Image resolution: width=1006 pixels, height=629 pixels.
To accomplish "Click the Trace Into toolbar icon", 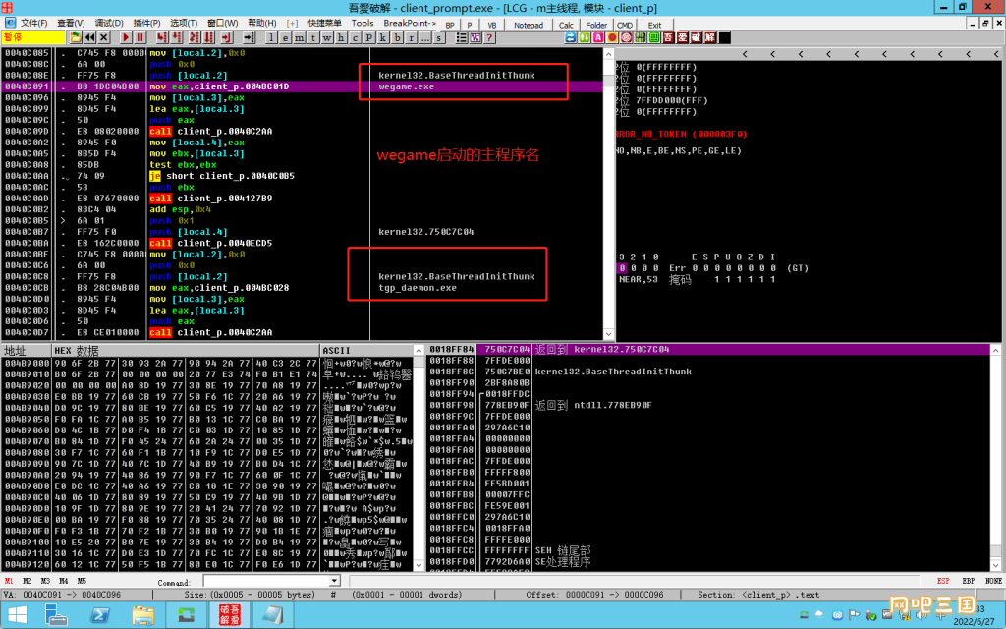I will click(194, 38).
